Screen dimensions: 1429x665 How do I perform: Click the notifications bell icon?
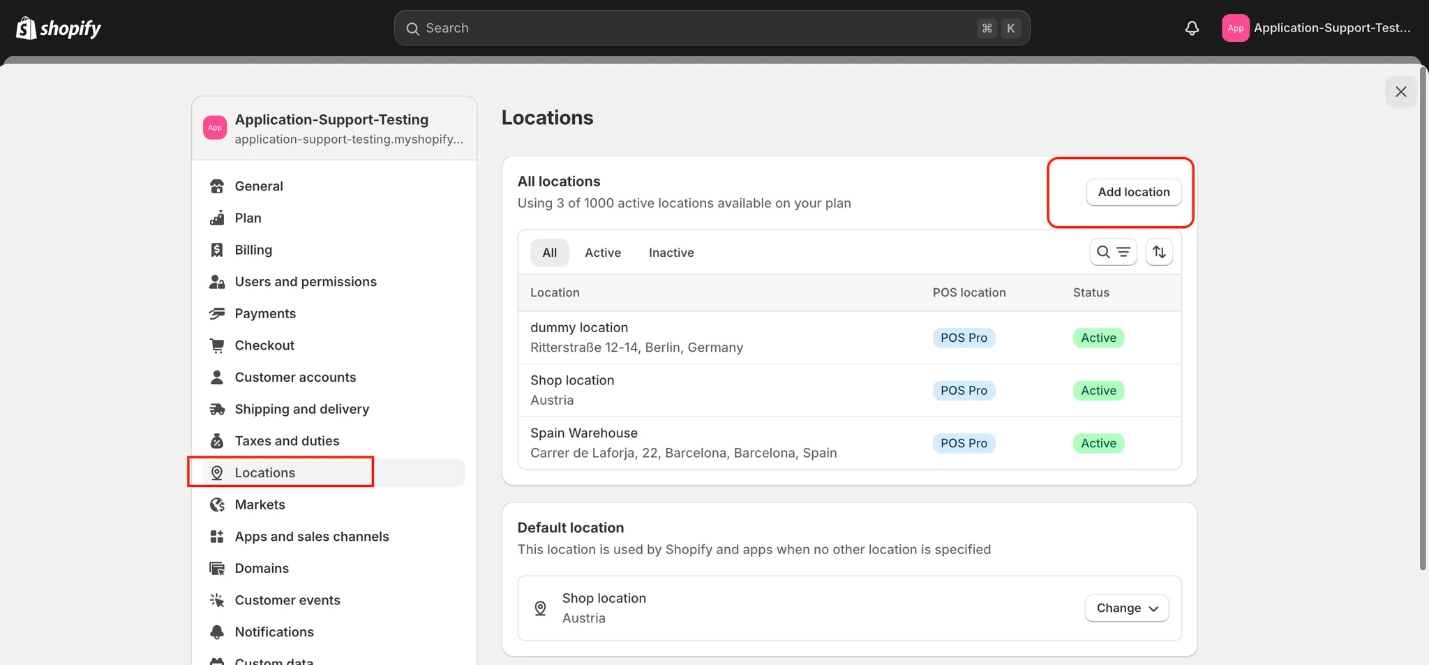pos(1192,28)
